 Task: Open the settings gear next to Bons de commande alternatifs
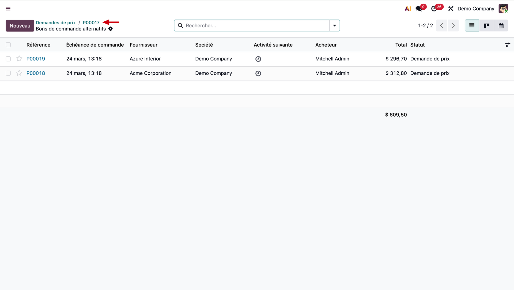tap(111, 29)
